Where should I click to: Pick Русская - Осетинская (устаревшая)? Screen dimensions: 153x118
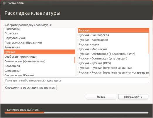click(113, 59)
